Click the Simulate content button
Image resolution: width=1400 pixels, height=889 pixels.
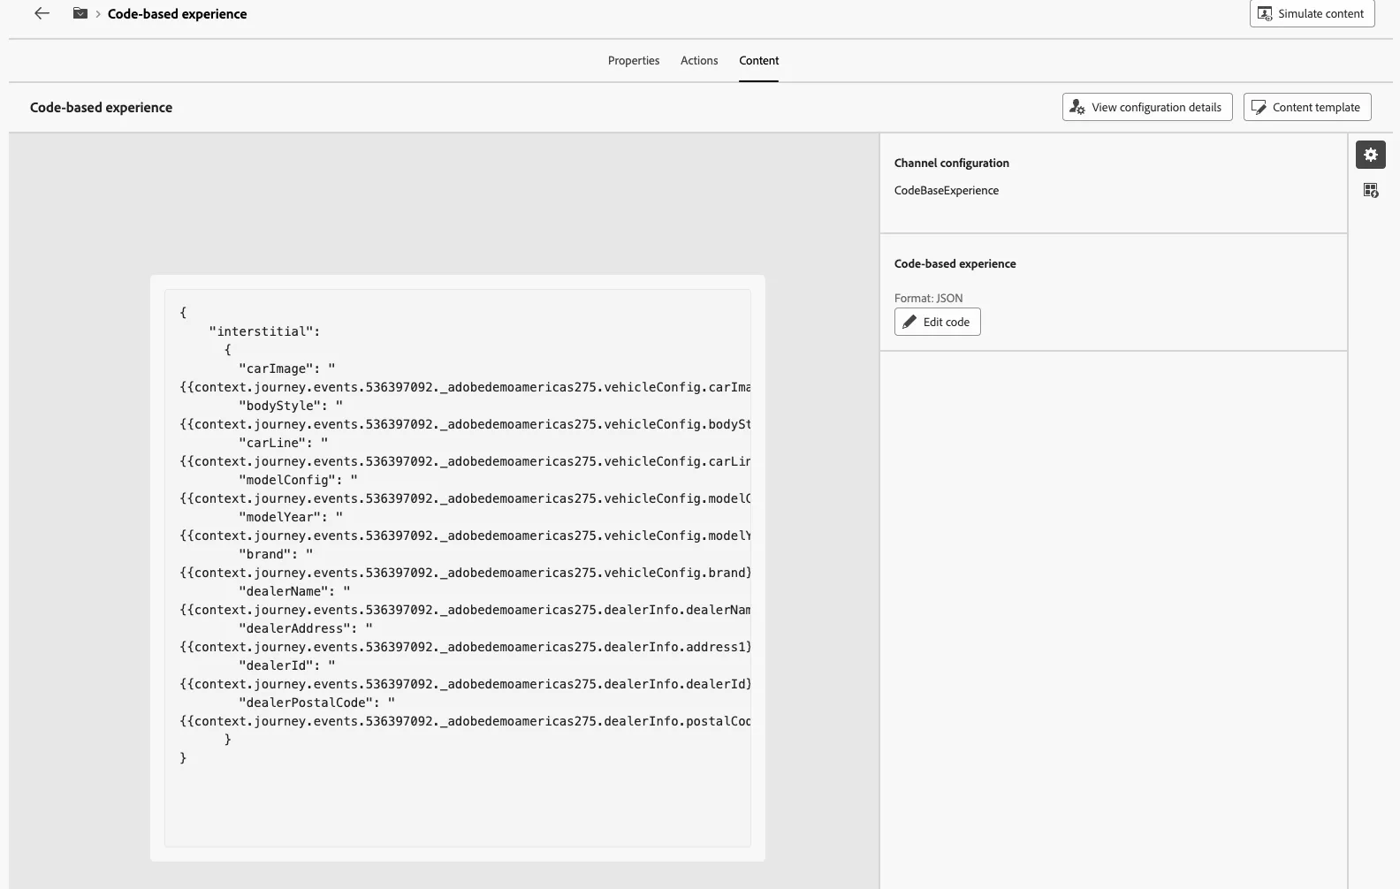click(x=1312, y=13)
